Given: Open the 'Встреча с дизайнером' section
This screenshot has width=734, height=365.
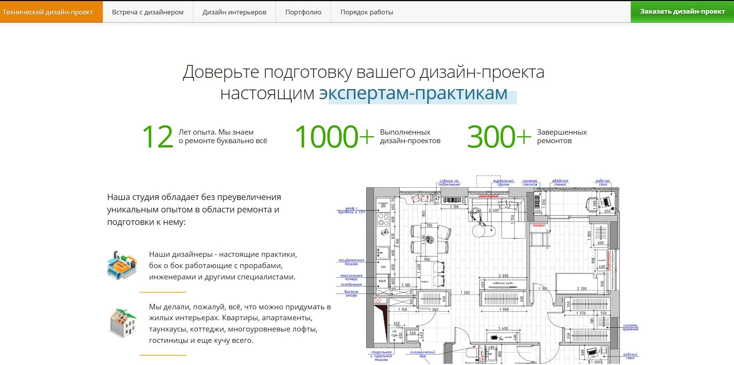Looking at the screenshot, I should click(148, 12).
